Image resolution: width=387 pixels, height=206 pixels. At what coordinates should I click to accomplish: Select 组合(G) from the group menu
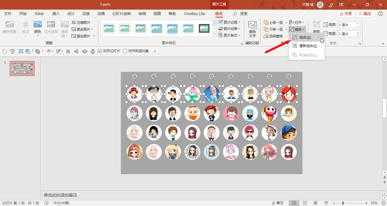(307, 37)
